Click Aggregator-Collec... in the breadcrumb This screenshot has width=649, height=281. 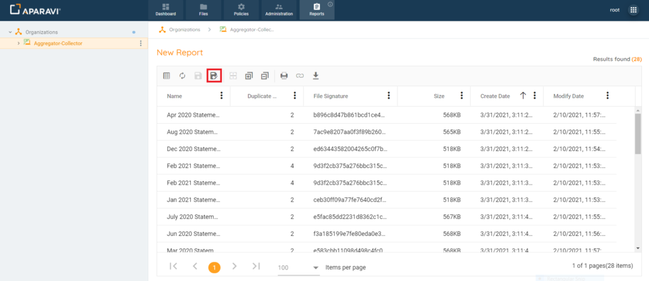point(252,29)
